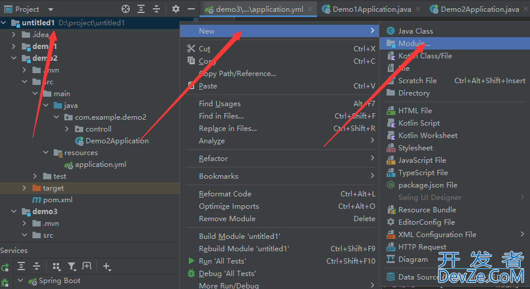This screenshot has width=530, height=289.
Task: Choose Find Usages
Action: coord(280,104)
